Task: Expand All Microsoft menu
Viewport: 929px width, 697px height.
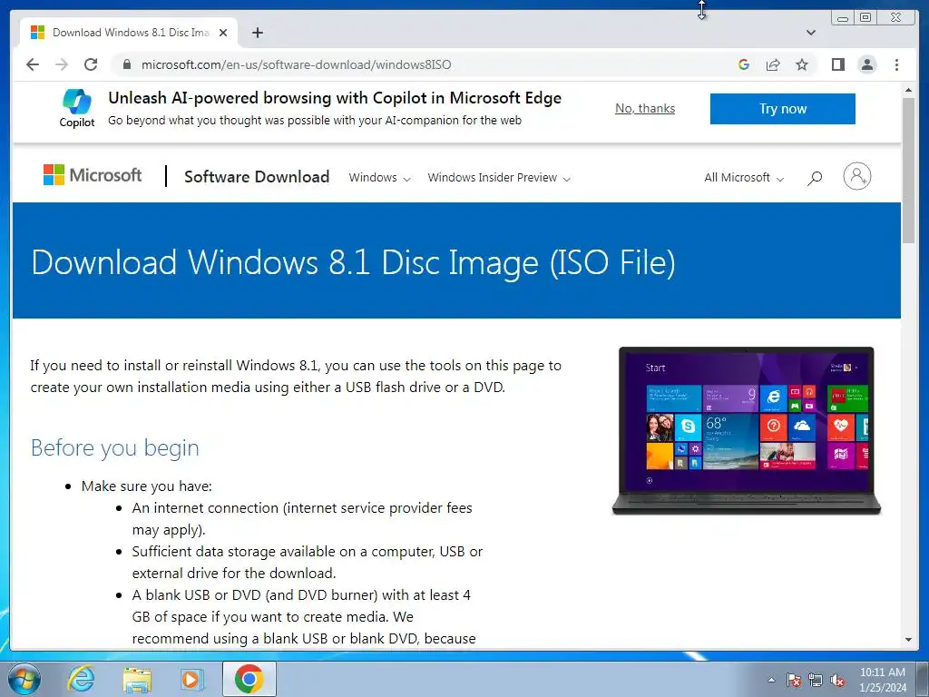Action: coord(744,178)
